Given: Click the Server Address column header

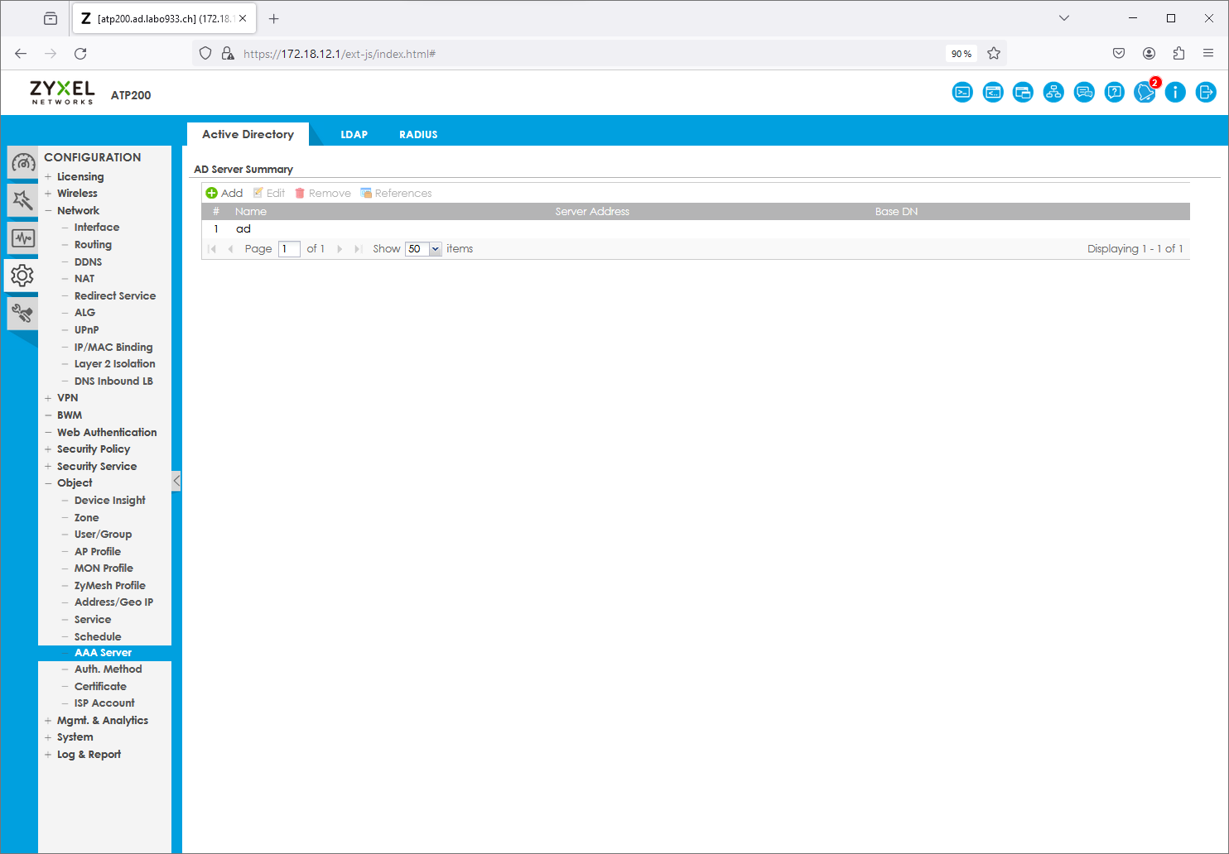Looking at the screenshot, I should 592,212.
